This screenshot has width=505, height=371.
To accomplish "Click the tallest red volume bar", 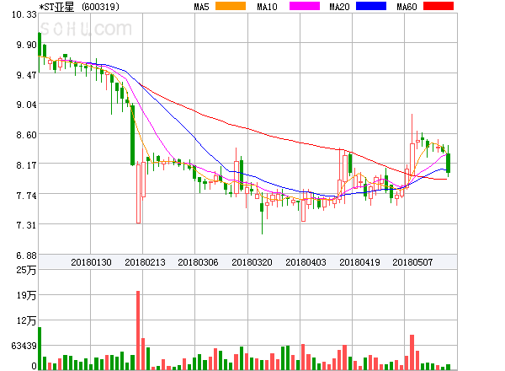I will 138,331.
